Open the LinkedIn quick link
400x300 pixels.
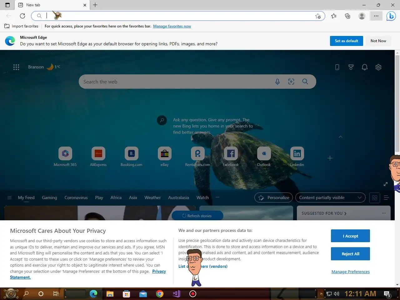[x=297, y=157]
